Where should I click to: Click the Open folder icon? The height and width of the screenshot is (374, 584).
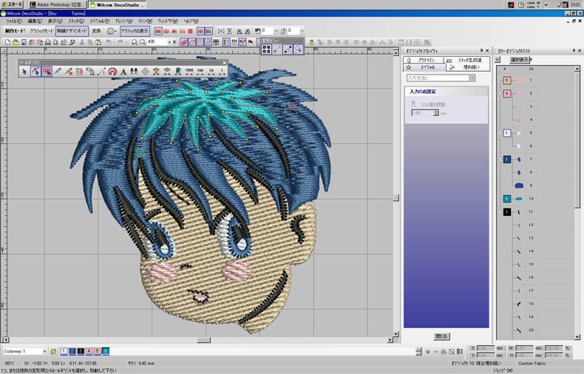click(16, 42)
